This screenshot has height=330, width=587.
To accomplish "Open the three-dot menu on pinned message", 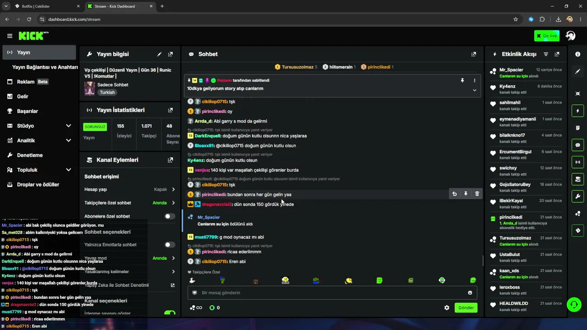I will [475, 80].
